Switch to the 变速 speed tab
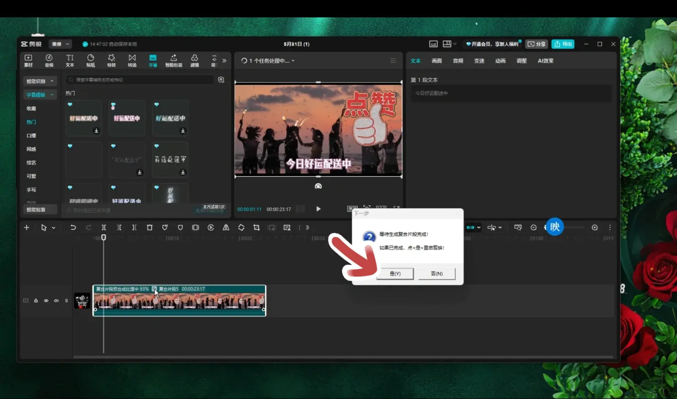 (479, 60)
